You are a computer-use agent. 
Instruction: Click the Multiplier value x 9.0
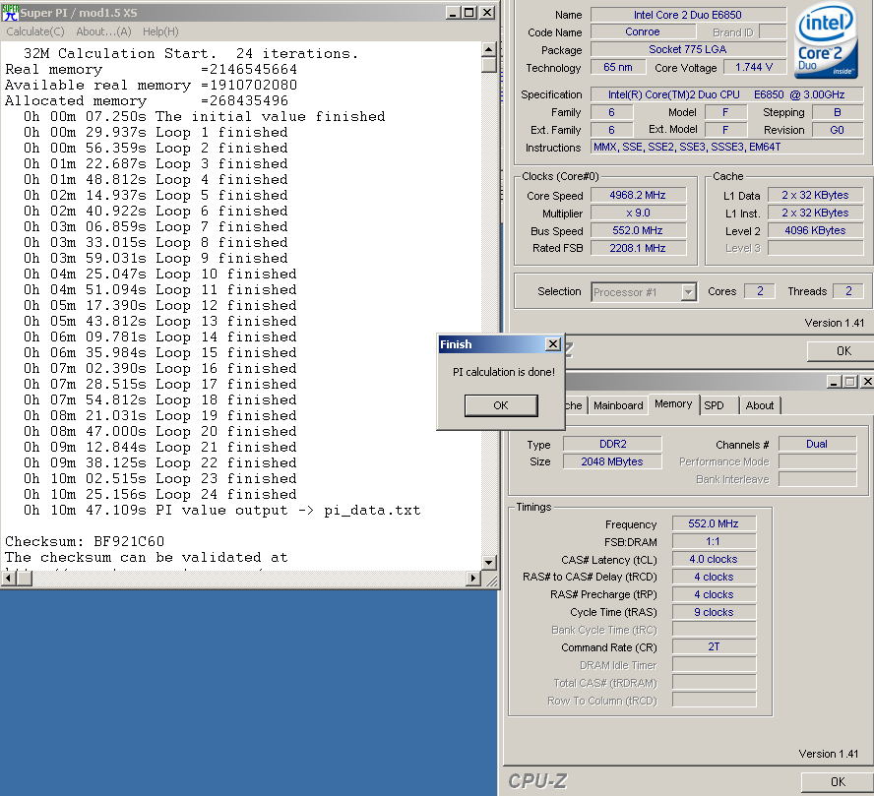[x=638, y=214]
